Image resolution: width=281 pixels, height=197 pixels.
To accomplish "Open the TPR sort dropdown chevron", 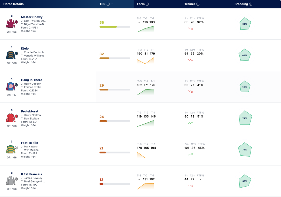I will click(x=112, y=4).
